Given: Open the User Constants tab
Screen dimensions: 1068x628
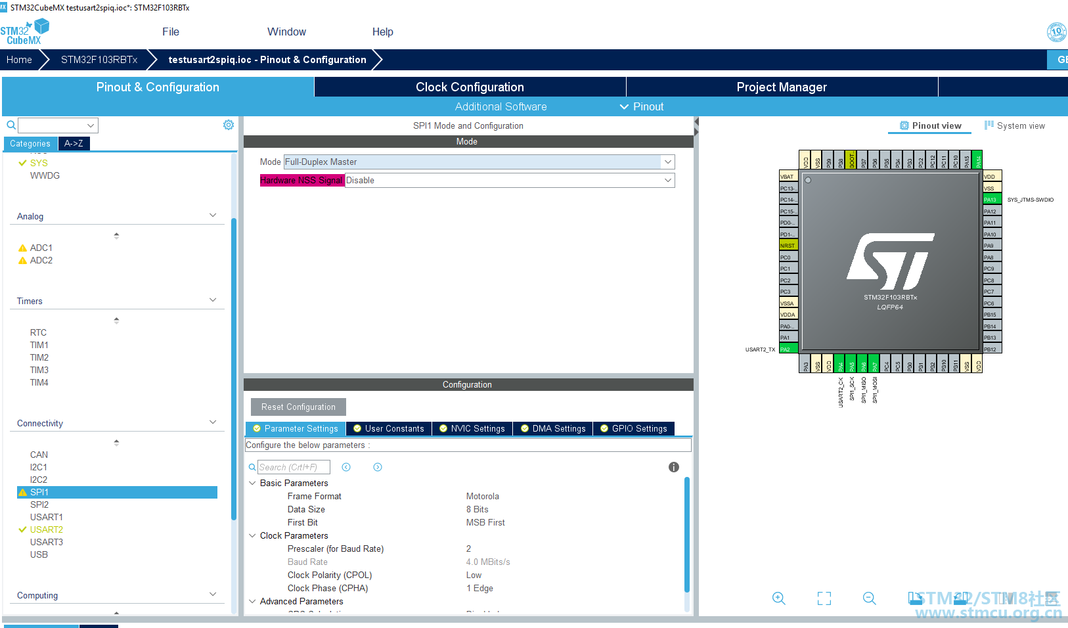Looking at the screenshot, I should 389,428.
